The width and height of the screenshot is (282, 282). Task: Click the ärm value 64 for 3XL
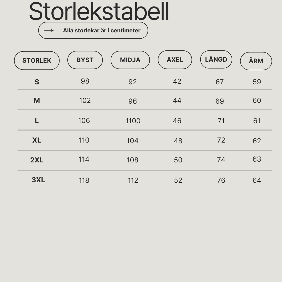pyautogui.click(x=257, y=180)
